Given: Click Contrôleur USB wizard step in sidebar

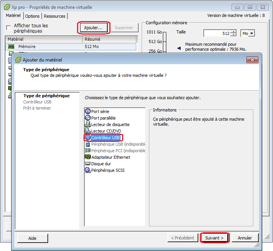Looking at the screenshot, I should coord(37,102).
